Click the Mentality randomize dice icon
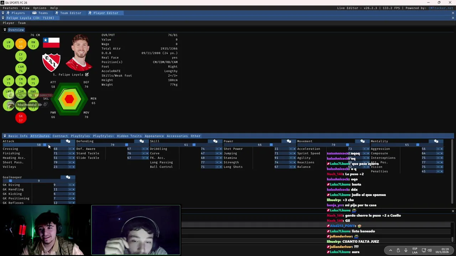 coord(436,141)
